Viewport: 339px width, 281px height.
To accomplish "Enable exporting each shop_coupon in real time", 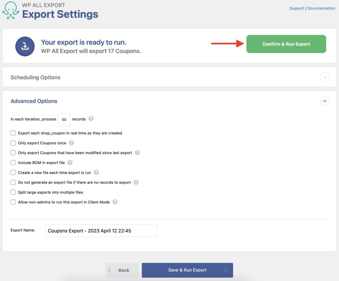I will (x=13, y=133).
